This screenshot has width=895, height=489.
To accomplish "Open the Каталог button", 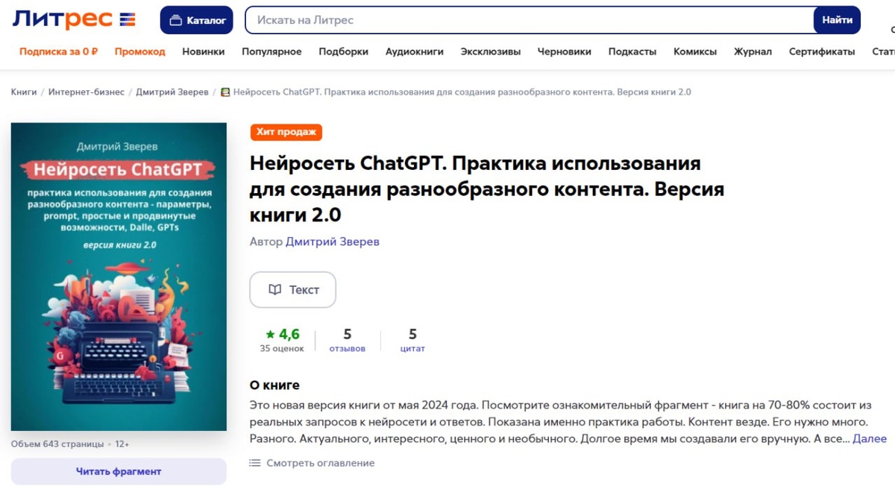I will click(x=197, y=20).
